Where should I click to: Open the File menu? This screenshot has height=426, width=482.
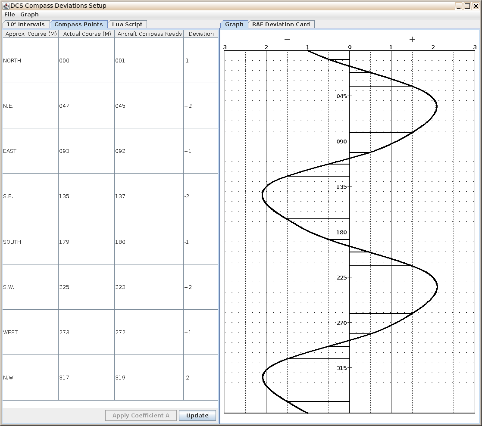pos(9,15)
